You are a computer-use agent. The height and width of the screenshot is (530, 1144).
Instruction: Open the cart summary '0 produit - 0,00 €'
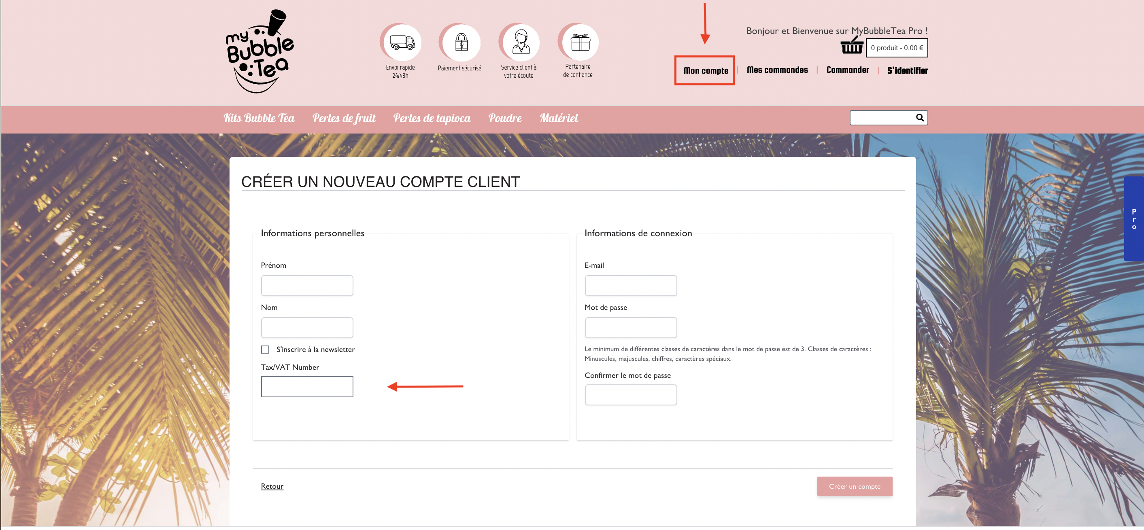897,48
